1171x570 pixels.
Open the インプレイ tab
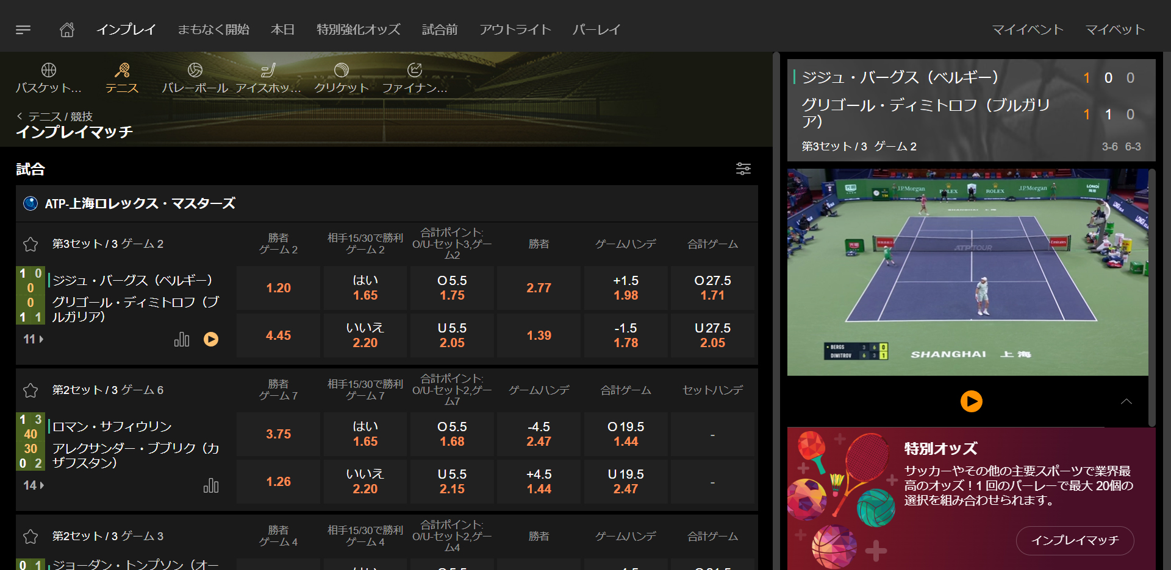pos(126,29)
